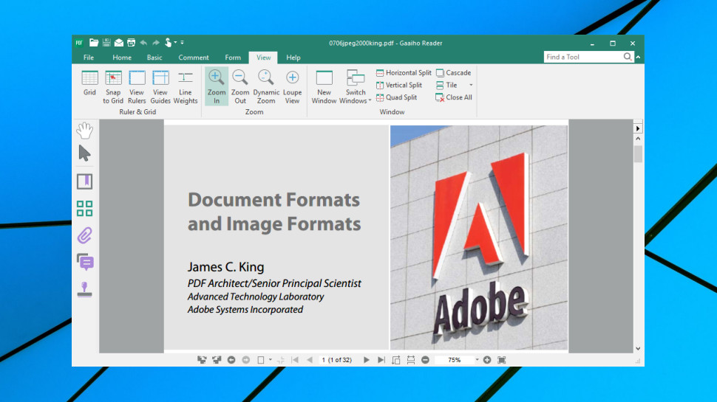Activate the Dynamic Zoom tool
This screenshot has height=402, width=717.
point(265,87)
